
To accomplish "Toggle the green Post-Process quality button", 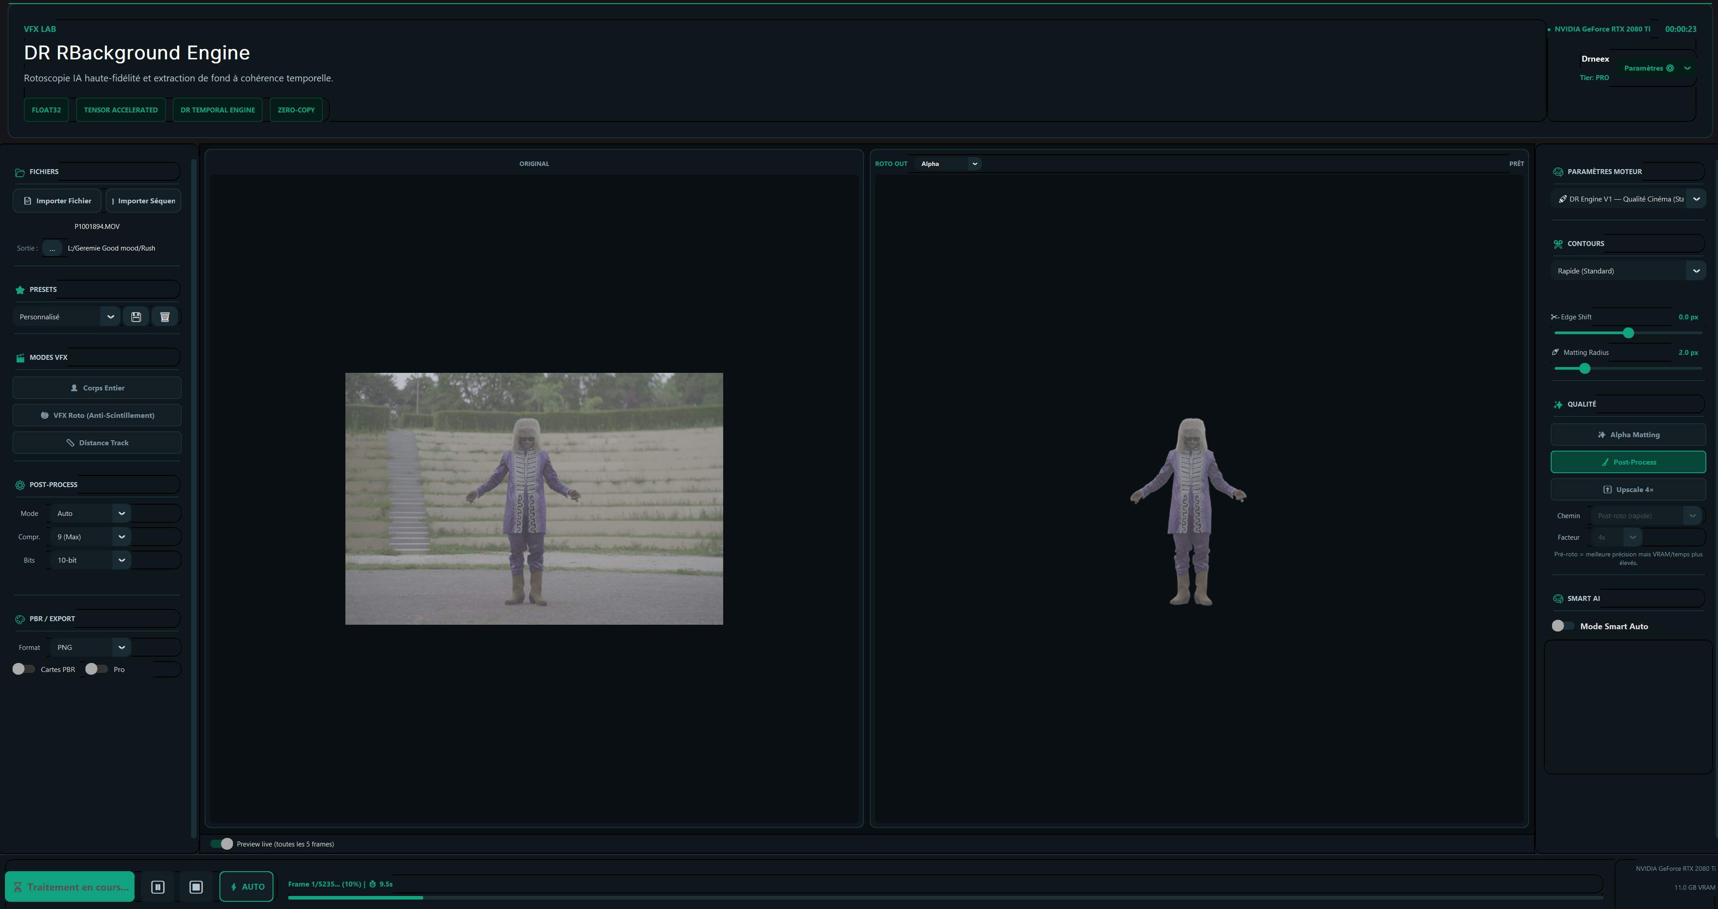I will (x=1628, y=462).
